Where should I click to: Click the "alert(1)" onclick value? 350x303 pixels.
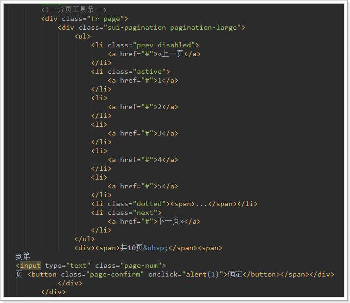pyautogui.click(x=201, y=274)
